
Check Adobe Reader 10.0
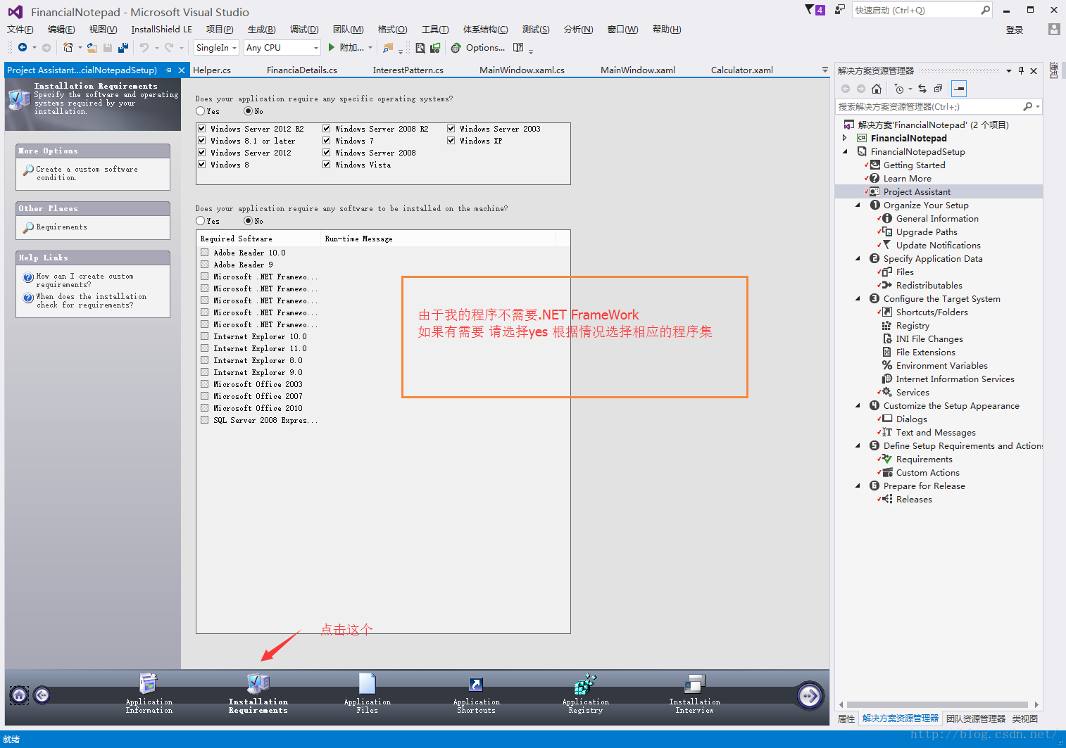point(204,253)
